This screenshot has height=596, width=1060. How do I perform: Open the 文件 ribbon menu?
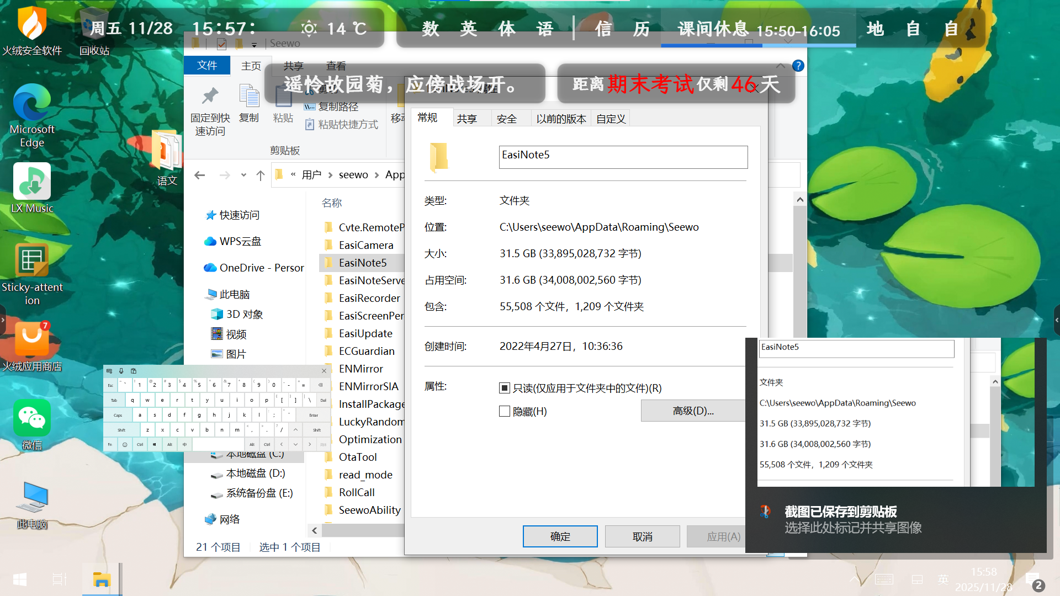click(x=207, y=66)
